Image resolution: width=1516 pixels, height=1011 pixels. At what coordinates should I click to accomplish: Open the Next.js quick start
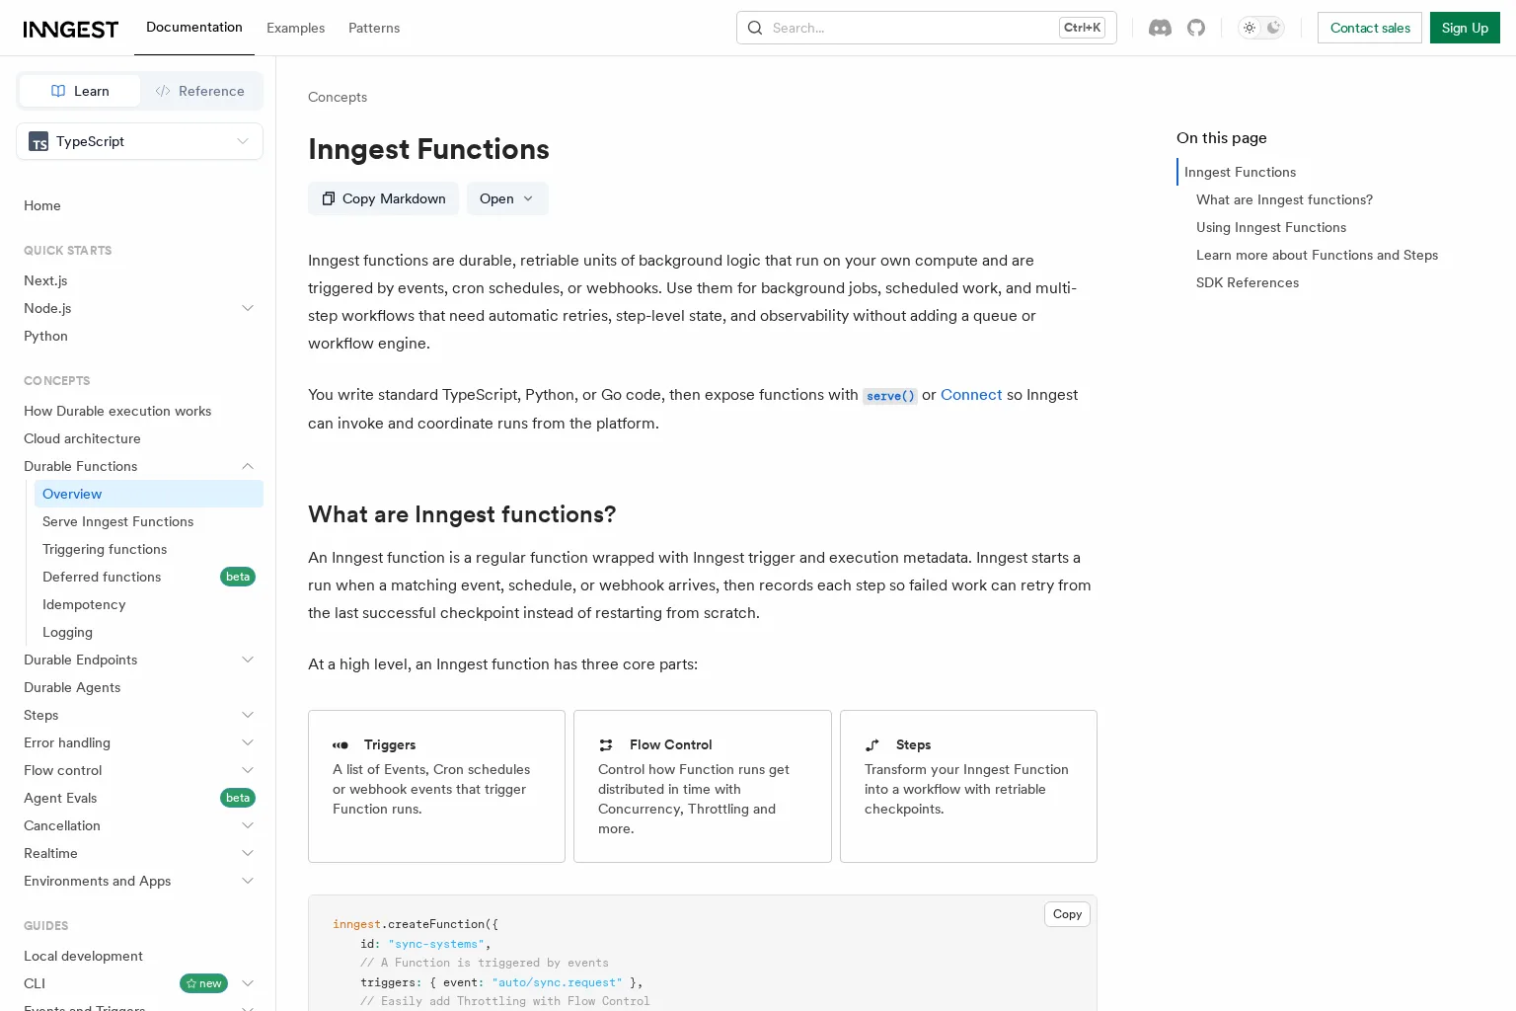point(45,280)
